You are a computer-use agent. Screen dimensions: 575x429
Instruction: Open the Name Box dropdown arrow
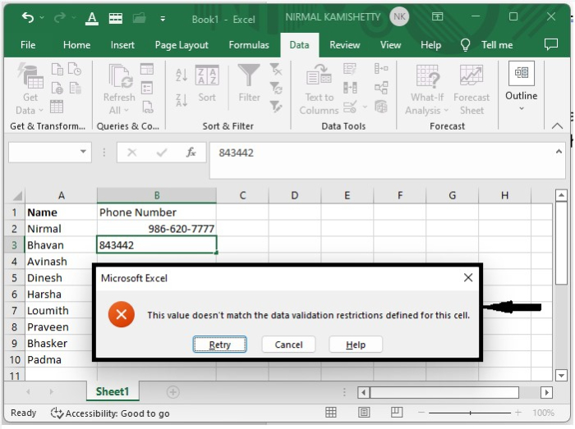[84, 152]
